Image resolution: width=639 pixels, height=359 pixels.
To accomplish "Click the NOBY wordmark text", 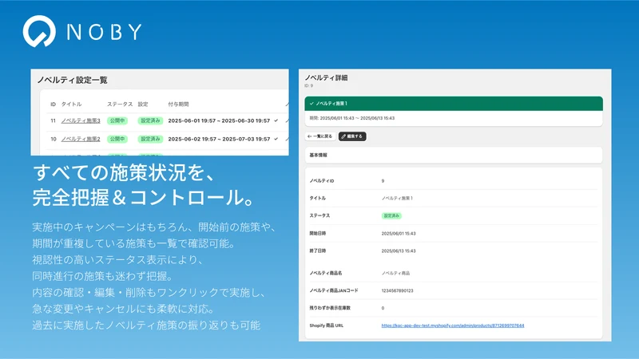I will 105,32.
